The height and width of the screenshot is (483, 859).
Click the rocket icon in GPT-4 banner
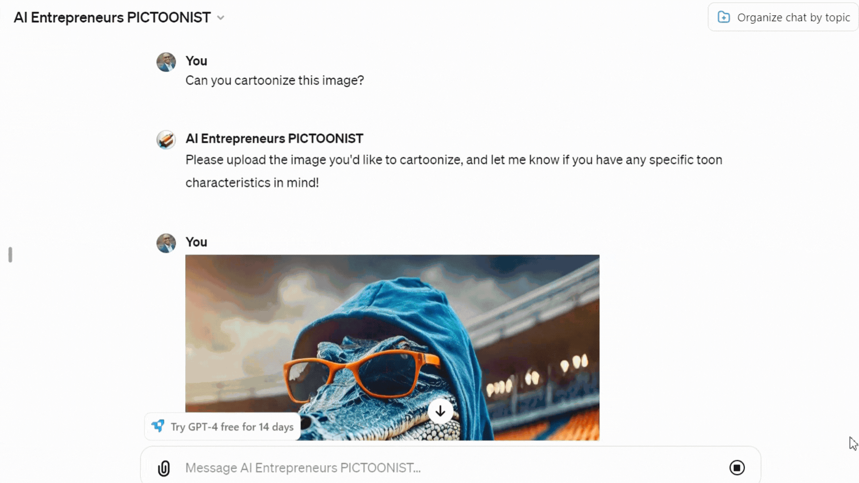158,426
